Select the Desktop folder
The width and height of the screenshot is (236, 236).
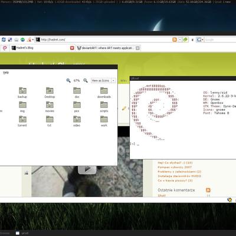[50, 93]
